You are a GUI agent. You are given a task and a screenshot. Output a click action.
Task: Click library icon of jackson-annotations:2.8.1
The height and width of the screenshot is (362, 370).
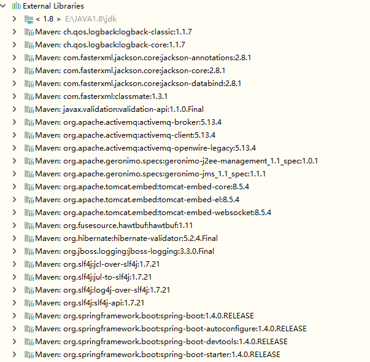(29, 57)
